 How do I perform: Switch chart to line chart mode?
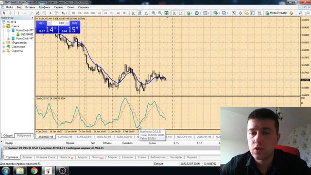click(x=146, y=13)
